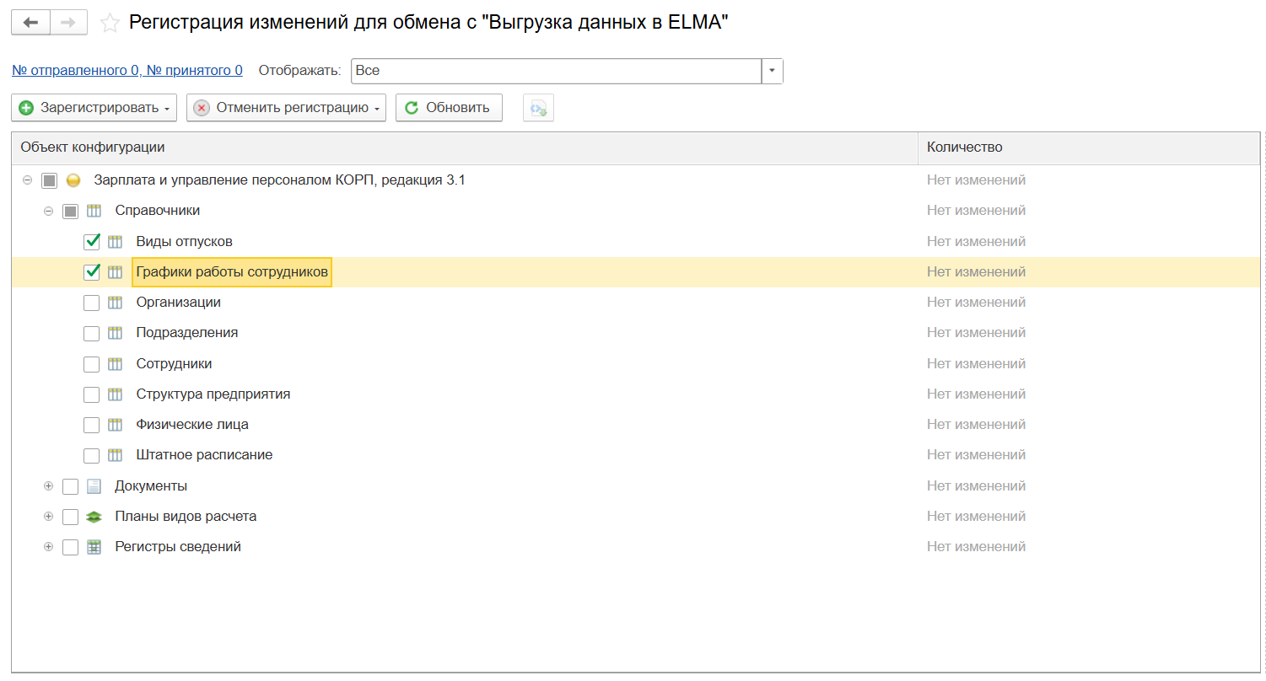This screenshot has height=681, width=1266.
Task: Check the Штатное расписание checkbox
Action: pos(92,455)
